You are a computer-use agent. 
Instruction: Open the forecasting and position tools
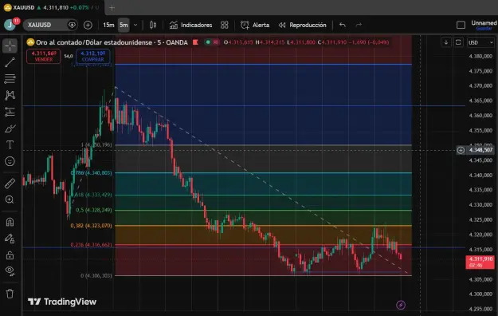click(x=10, y=112)
